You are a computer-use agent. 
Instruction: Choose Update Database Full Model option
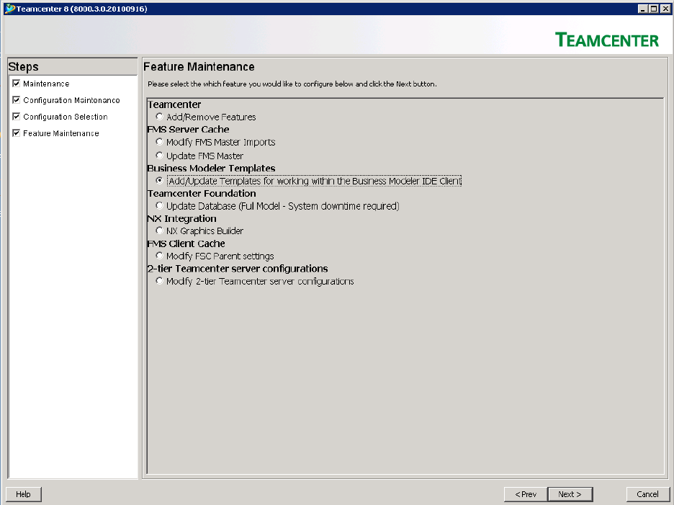point(159,205)
